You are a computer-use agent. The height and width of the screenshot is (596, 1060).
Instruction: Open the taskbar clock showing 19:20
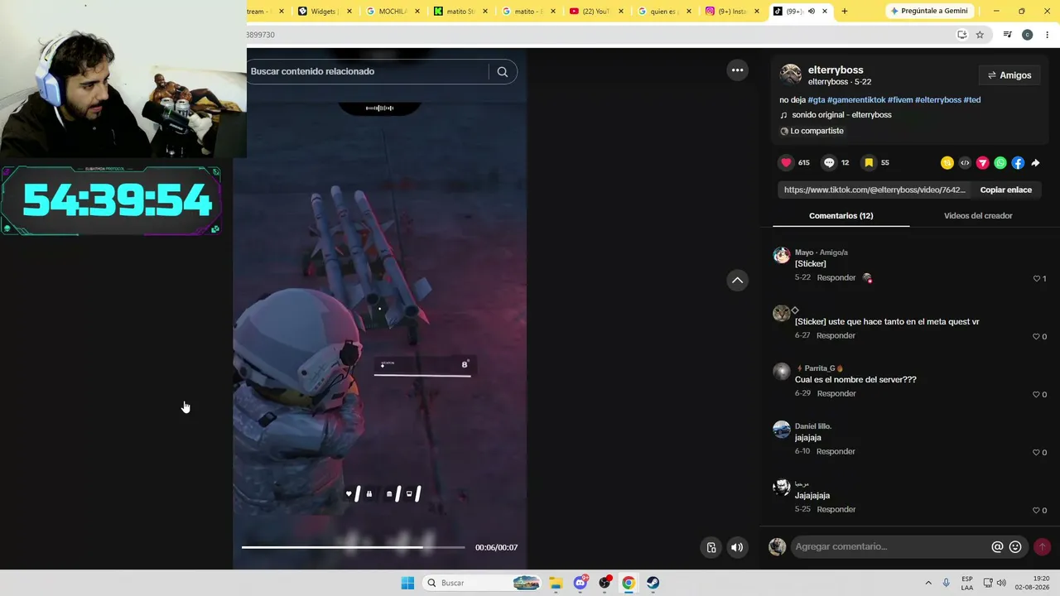click(x=1033, y=583)
